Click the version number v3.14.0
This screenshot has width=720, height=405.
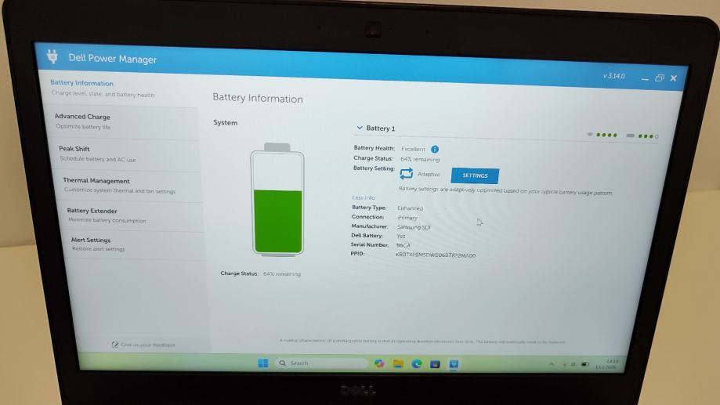click(614, 76)
